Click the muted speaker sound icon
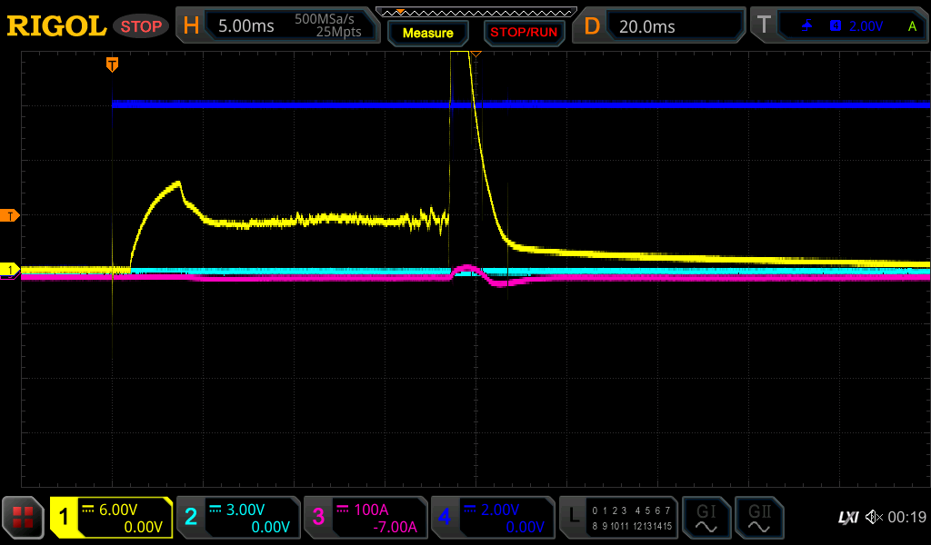Screen dimensions: 931x545 click(x=874, y=518)
